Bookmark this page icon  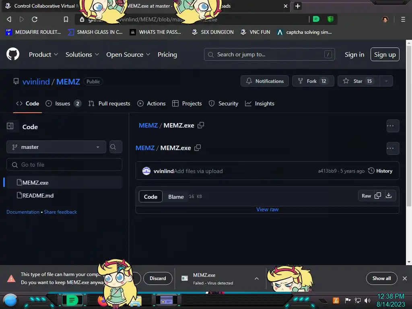pos(66,19)
